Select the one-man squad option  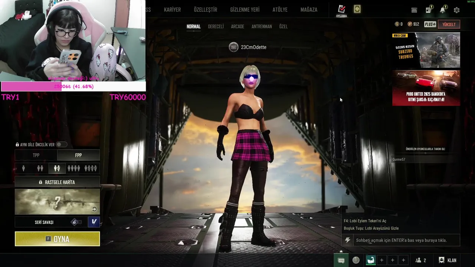[x=91, y=168]
